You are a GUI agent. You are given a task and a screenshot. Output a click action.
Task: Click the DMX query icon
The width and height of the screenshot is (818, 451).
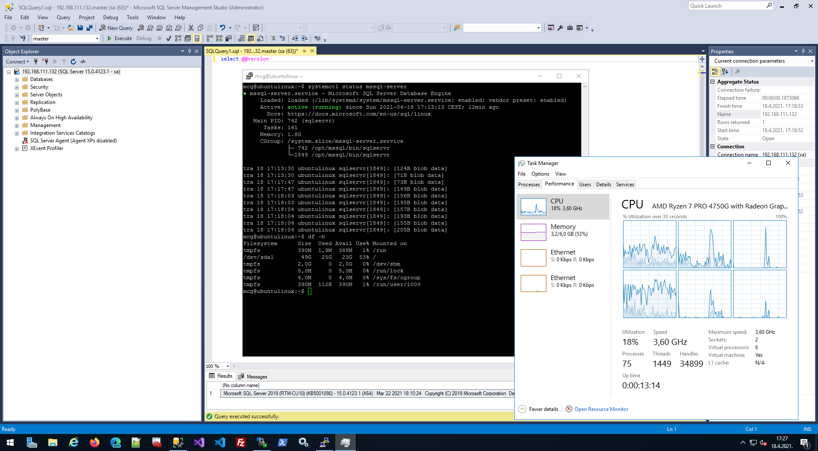[160, 28]
